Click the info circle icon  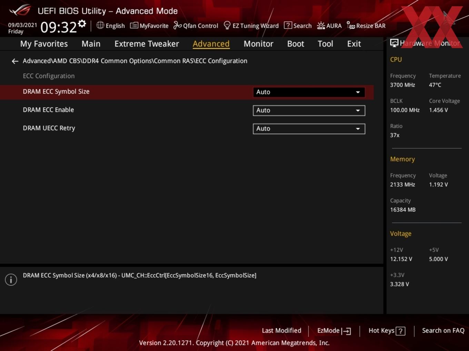tap(11, 280)
